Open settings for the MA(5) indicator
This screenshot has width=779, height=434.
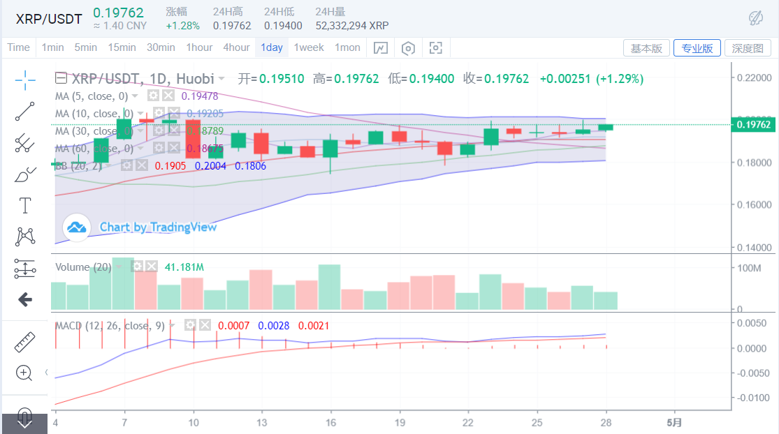pos(153,96)
